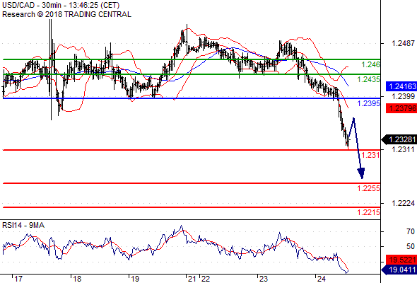Click the 1.2487 price axis label
417x283 pixels.
[x=403, y=43]
